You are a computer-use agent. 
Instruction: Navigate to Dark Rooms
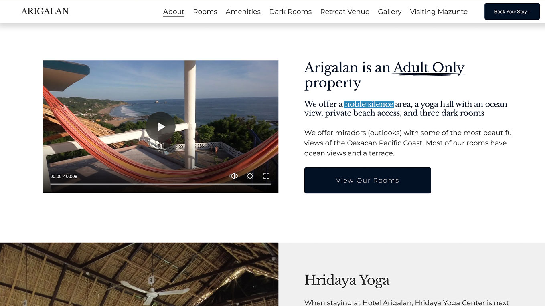click(290, 12)
